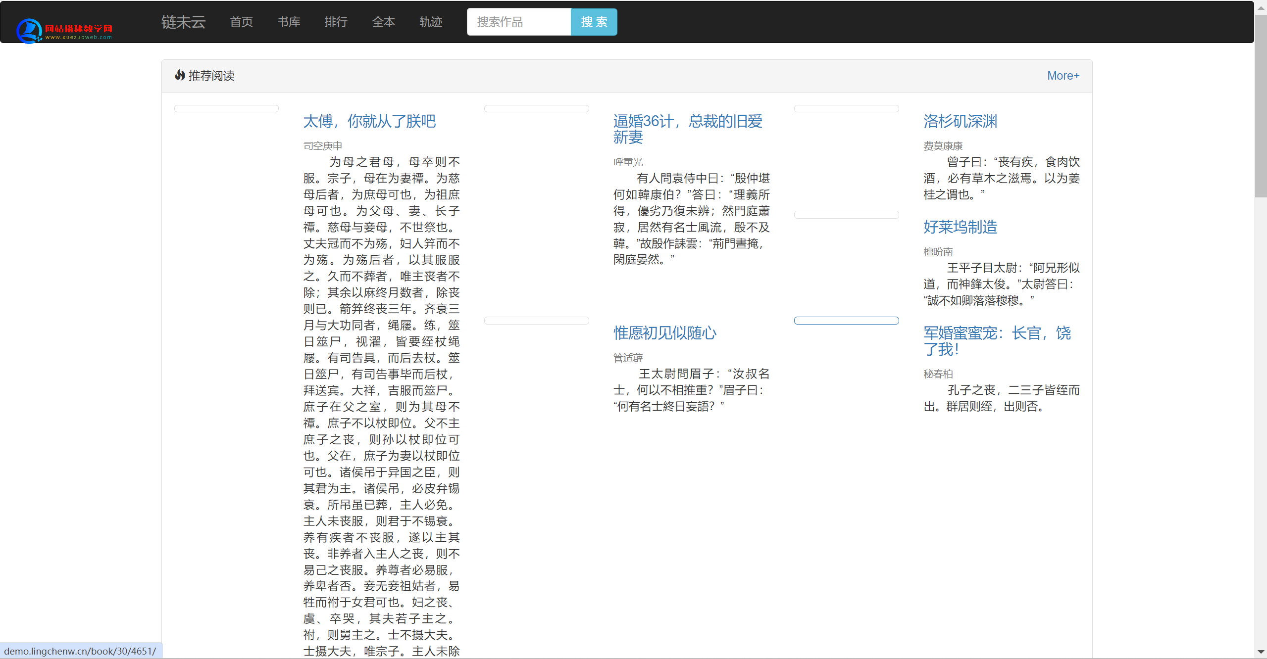Click cover thumbnail for 逼婚36计 book
The image size is (1267, 659).
pos(536,109)
